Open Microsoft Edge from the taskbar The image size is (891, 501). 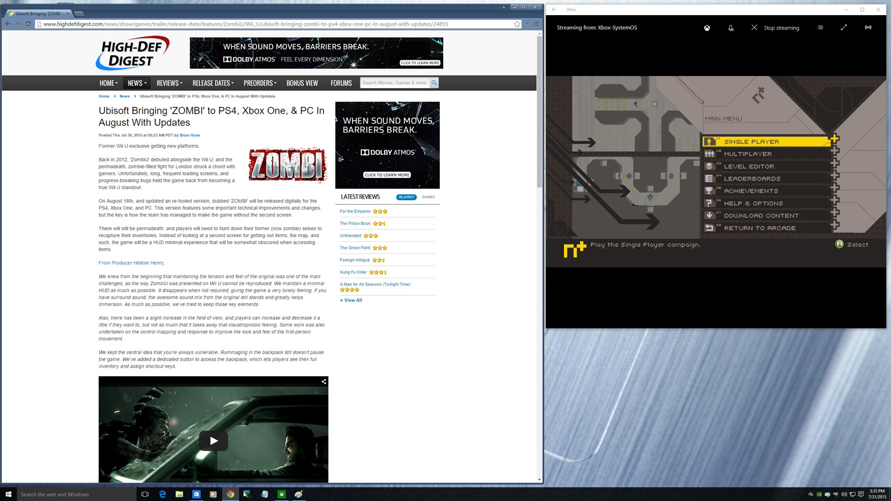pos(162,494)
